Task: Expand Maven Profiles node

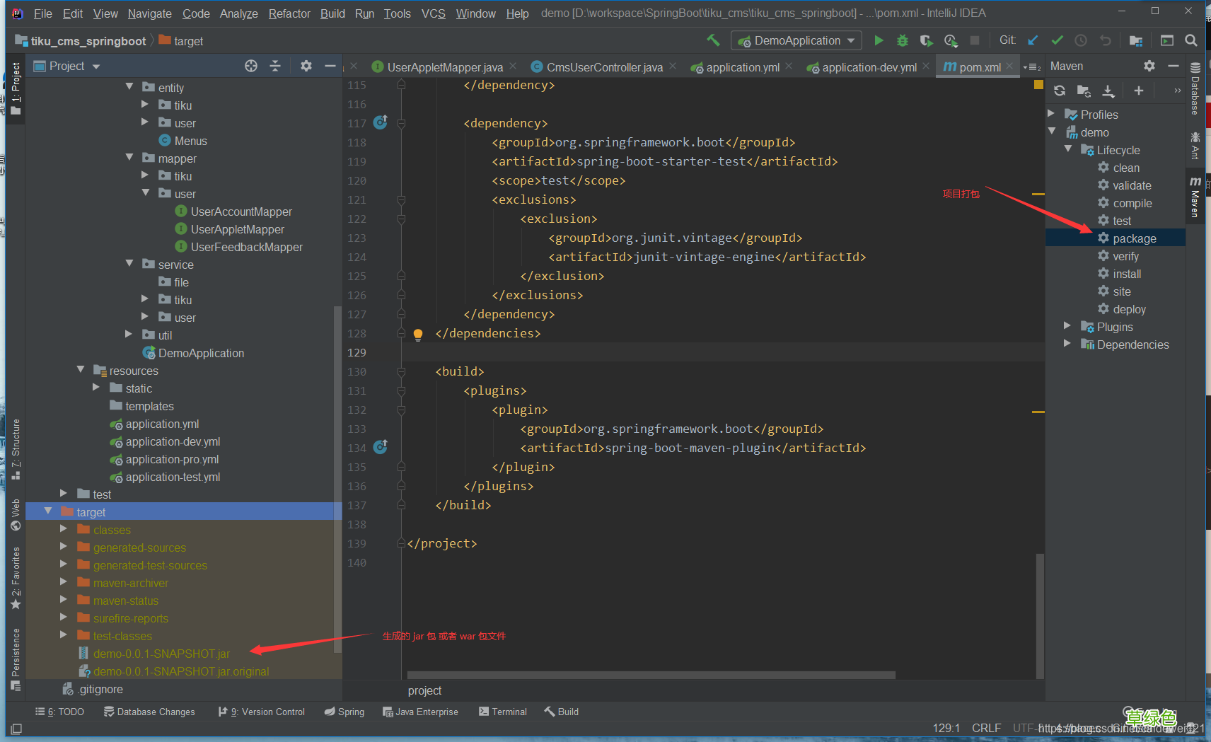Action: pos(1051,113)
